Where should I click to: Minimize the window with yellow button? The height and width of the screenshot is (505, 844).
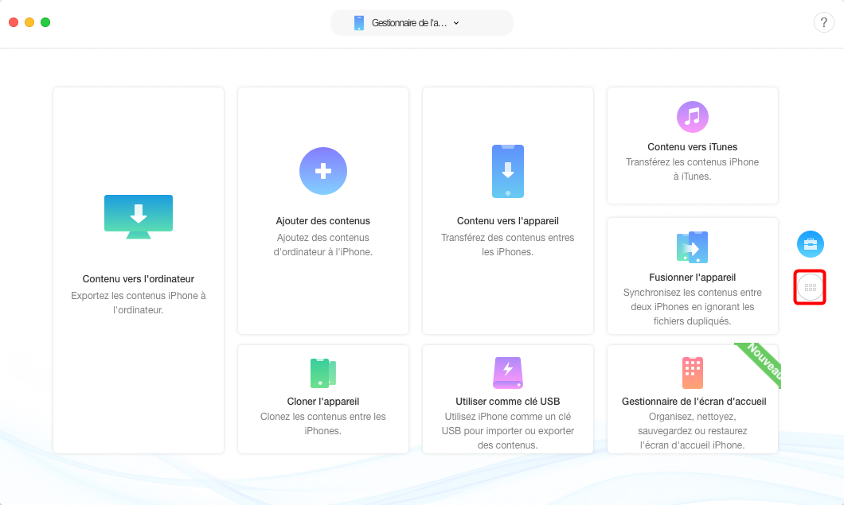click(29, 22)
